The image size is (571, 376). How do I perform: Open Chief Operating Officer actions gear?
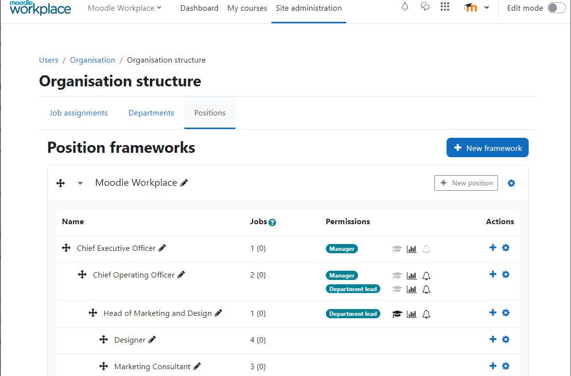click(506, 274)
